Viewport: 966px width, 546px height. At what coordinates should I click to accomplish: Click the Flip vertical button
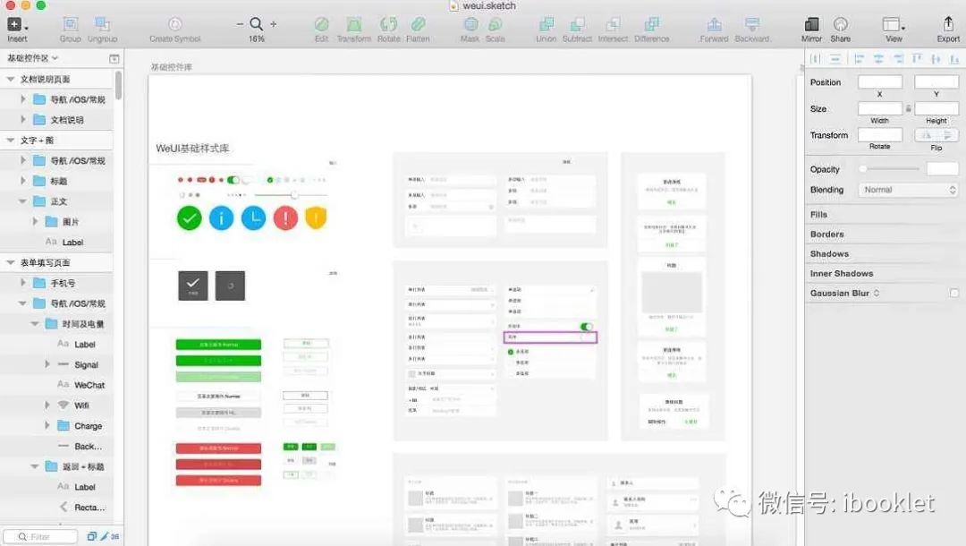point(947,135)
